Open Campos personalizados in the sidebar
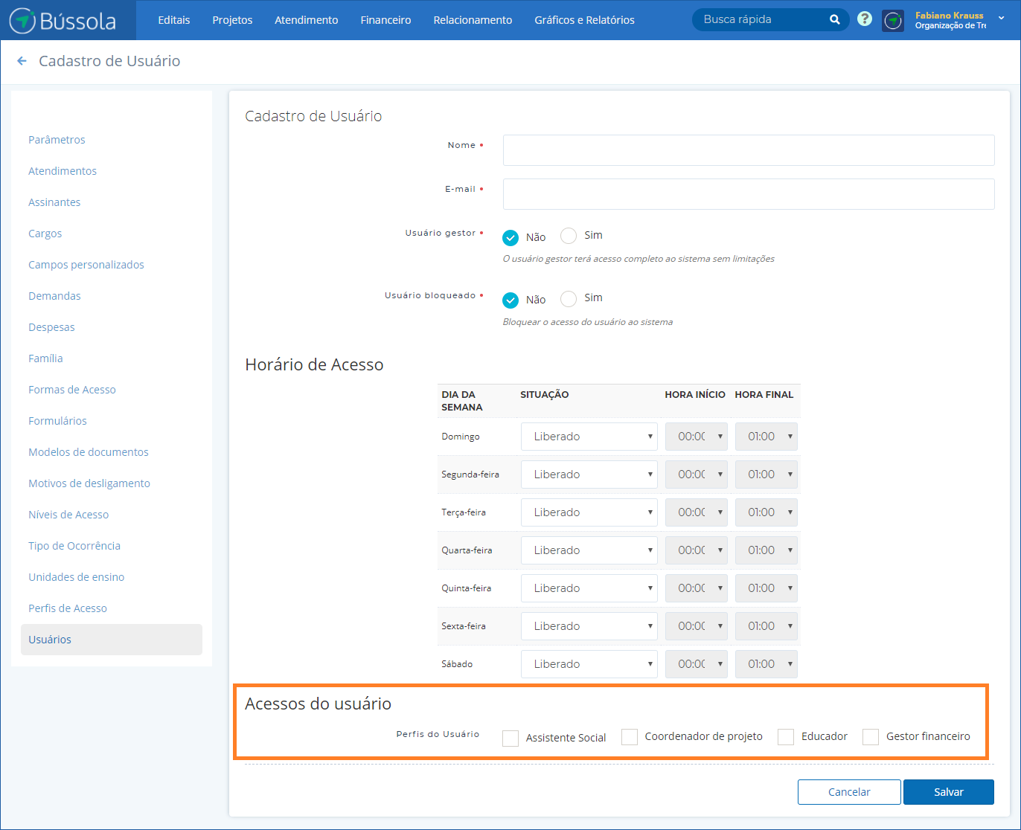 pos(86,265)
